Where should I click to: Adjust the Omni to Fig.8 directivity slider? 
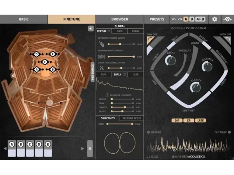point(120,124)
